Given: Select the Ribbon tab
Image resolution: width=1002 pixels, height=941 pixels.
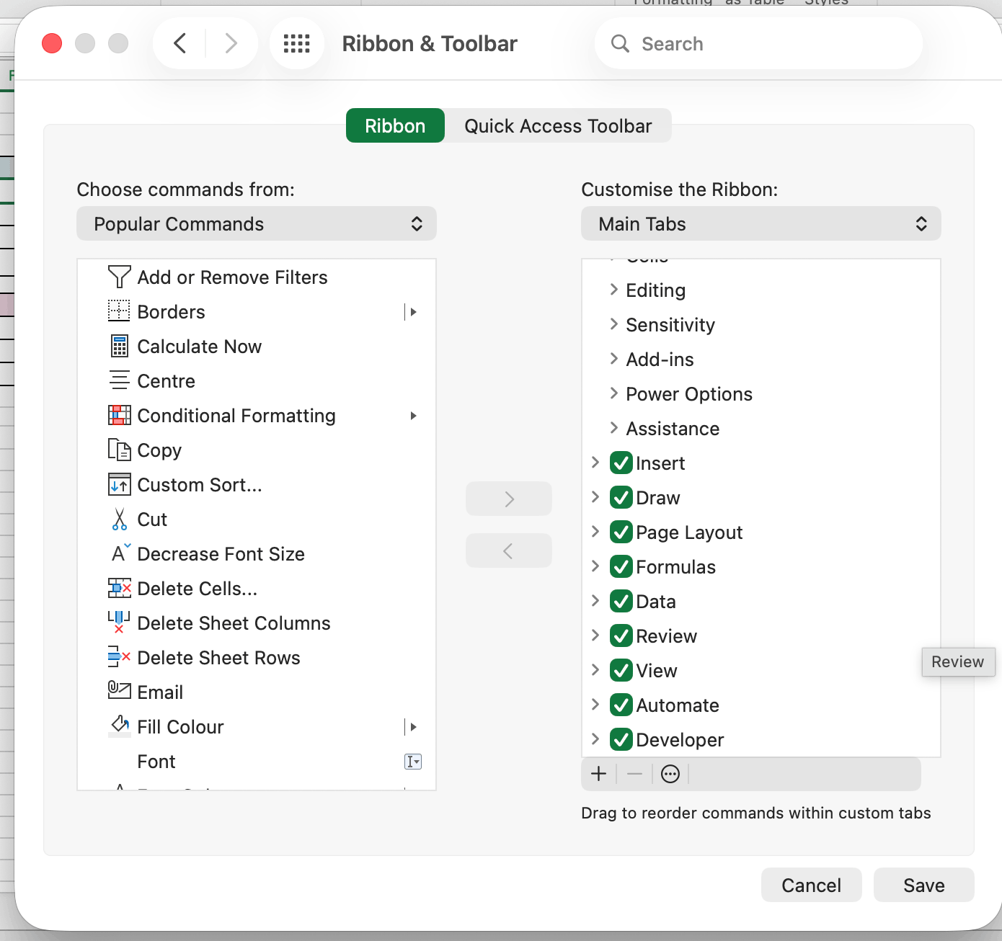Looking at the screenshot, I should coord(395,125).
